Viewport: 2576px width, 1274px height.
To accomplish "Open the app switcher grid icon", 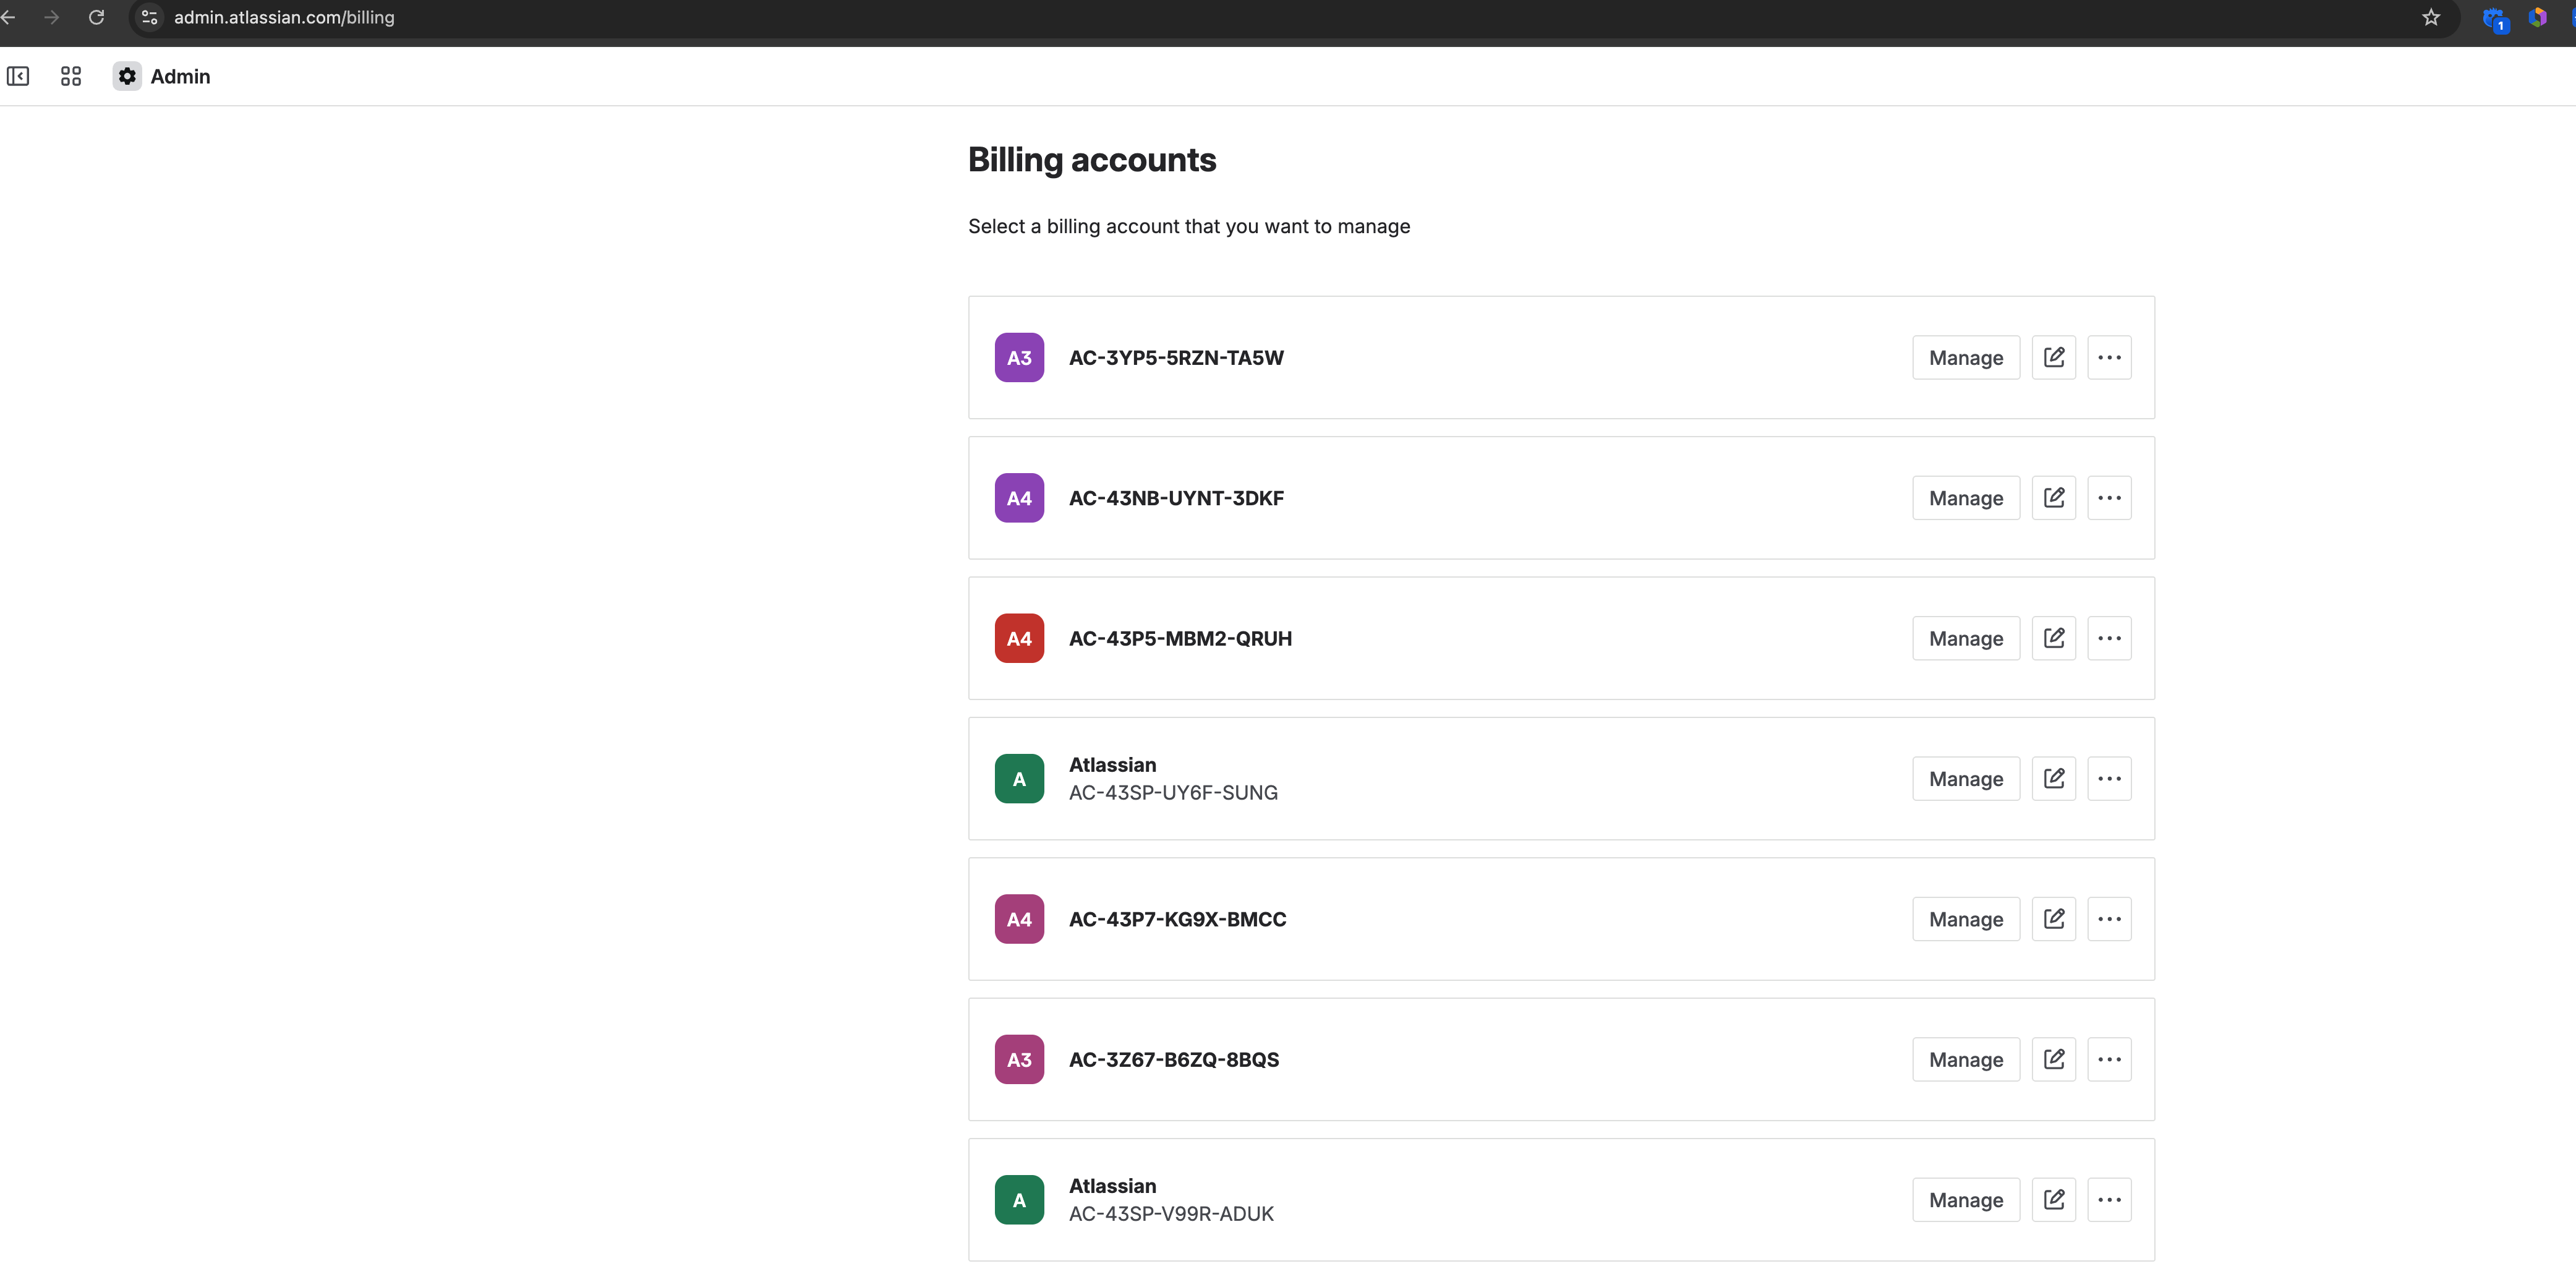I will click(x=71, y=76).
